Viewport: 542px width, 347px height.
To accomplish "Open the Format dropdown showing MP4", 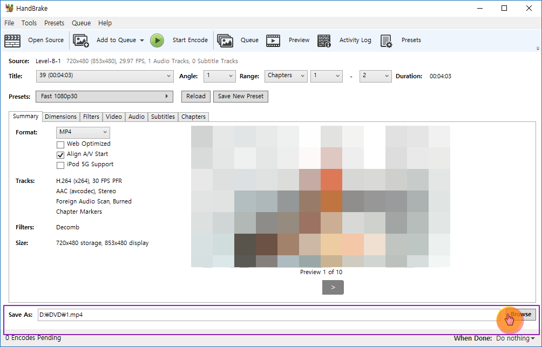I will point(83,132).
